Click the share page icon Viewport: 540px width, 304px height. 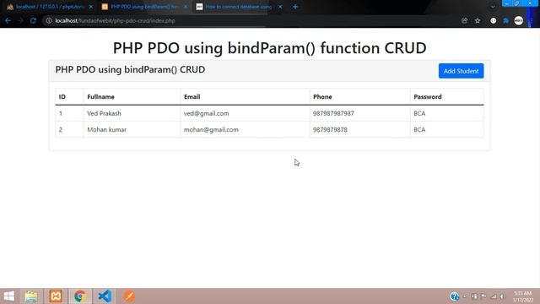point(464,20)
